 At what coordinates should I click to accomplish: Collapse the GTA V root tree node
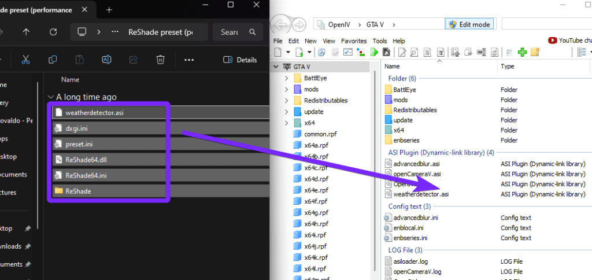(276, 67)
